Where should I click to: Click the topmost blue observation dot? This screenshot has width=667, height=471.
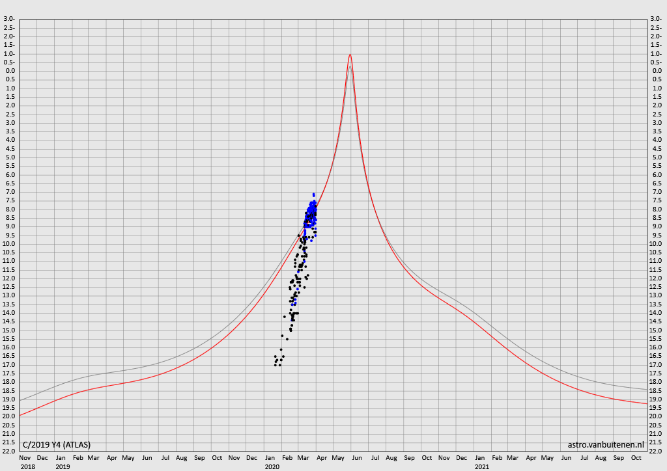pyautogui.click(x=313, y=194)
